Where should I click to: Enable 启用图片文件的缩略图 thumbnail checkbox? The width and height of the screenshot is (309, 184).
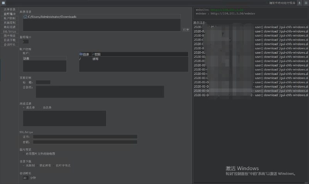(x=23, y=153)
